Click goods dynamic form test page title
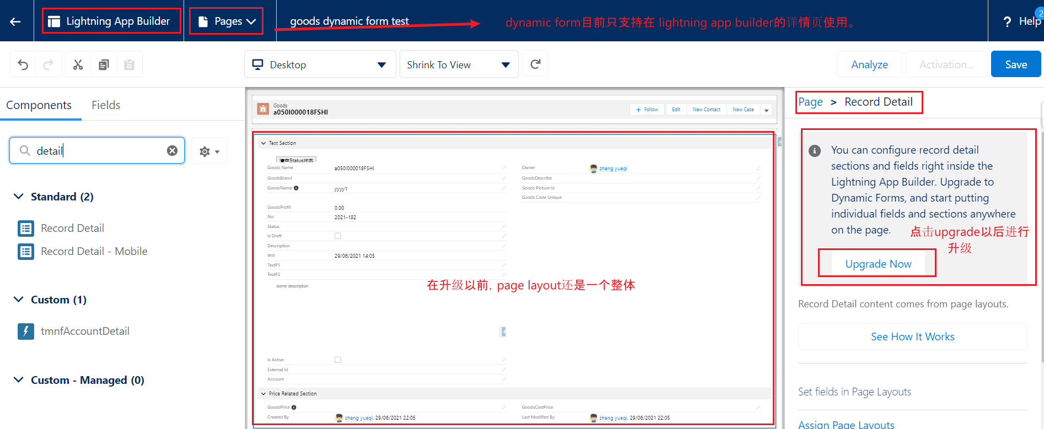The width and height of the screenshot is (1044, 429). coord(349,21)
